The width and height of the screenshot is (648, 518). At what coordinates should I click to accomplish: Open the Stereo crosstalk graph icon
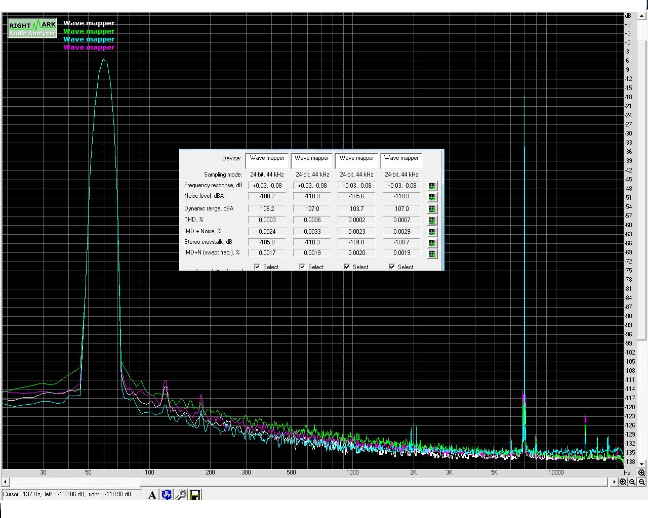(x=432, y=243)
